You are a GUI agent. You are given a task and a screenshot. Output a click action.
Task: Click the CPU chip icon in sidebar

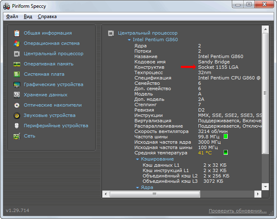click(17, 54)
